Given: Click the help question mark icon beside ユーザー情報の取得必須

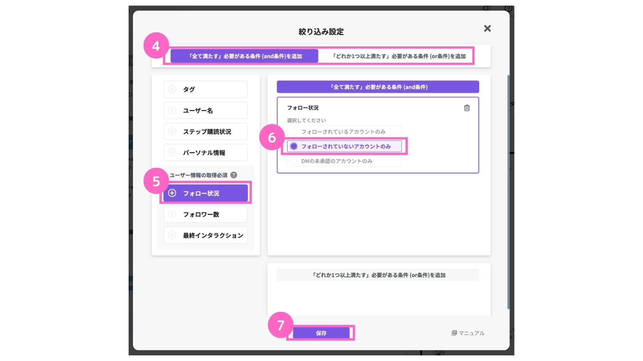Looking at the screenshot, I should [x=234, y=175].
